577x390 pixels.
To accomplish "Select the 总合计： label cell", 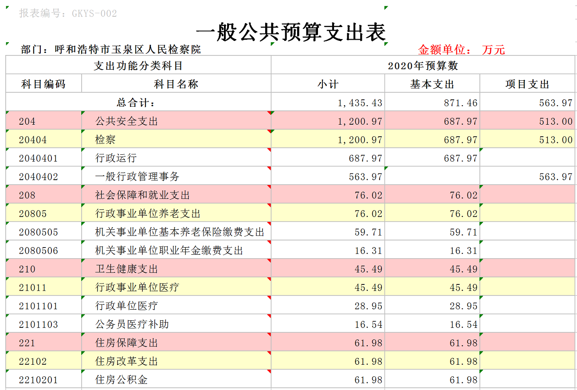I will [x=138, y=102].
